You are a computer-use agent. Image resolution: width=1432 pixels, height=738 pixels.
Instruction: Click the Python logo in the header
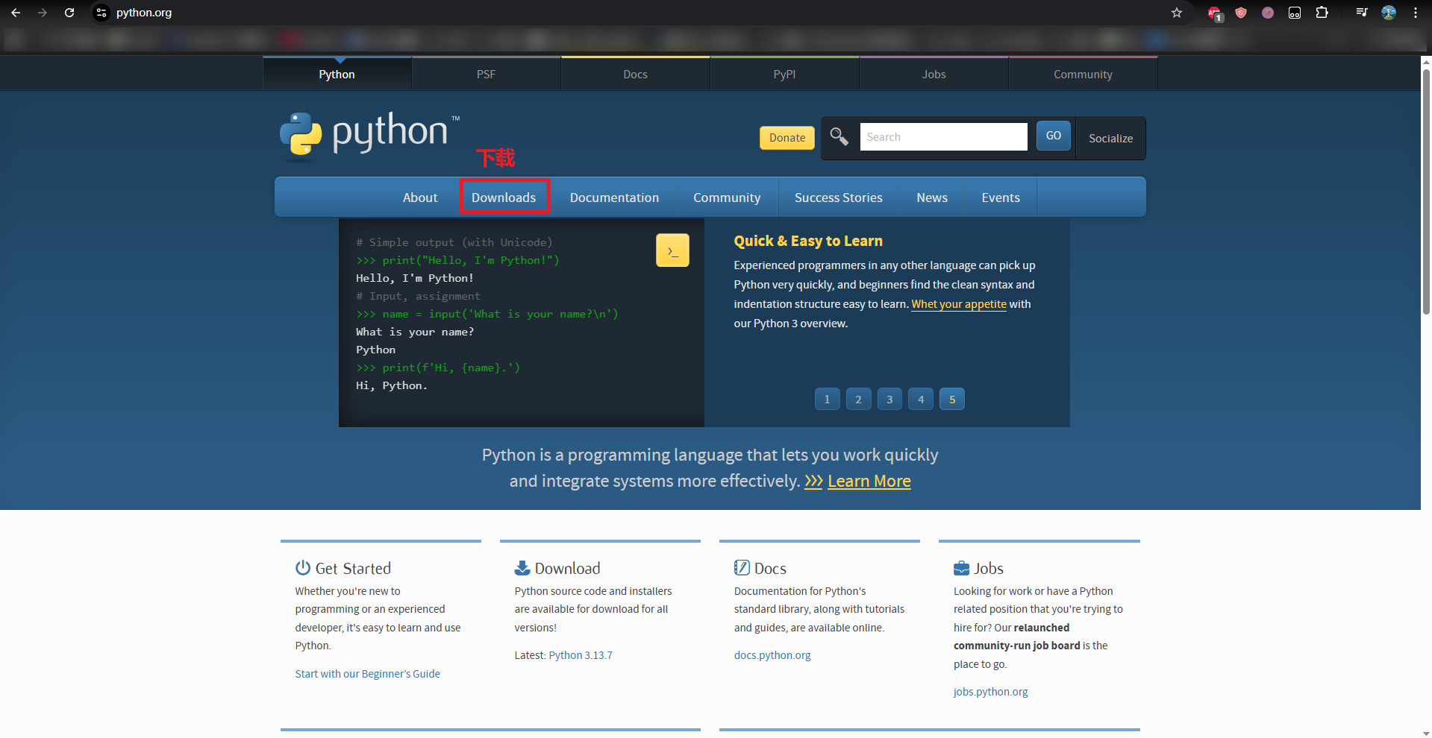(x=370, y=136)
